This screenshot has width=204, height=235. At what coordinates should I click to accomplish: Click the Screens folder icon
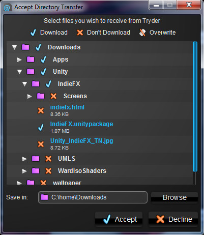[x=41, y=96]
